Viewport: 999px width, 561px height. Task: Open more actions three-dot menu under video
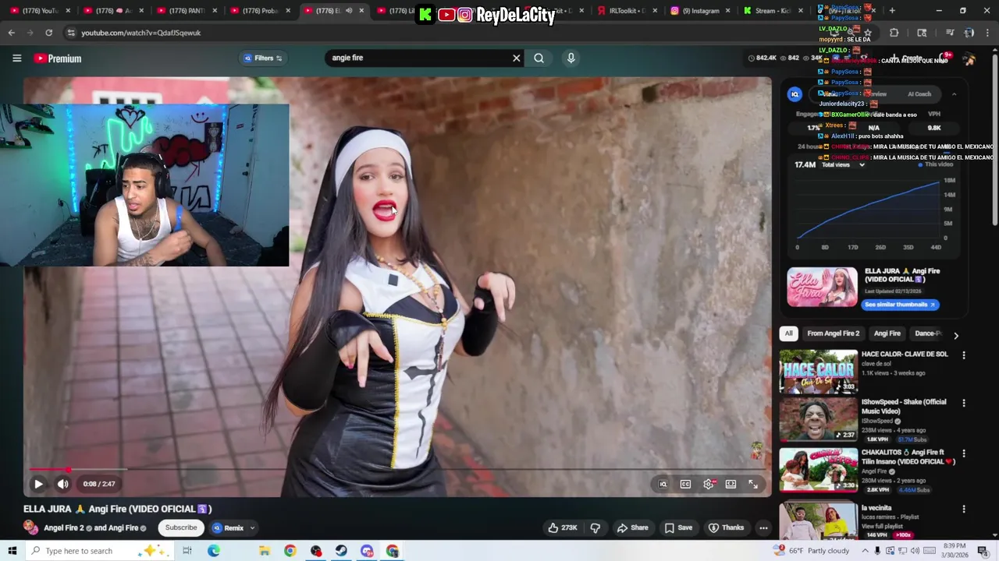point(763,527)
